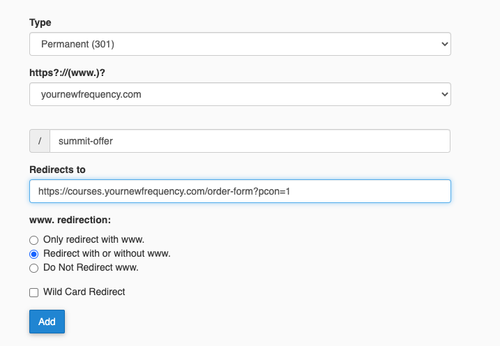Click the 'Redirect with or without www.' label text
This screenshot has width=500, height=346.
(107, 254)
